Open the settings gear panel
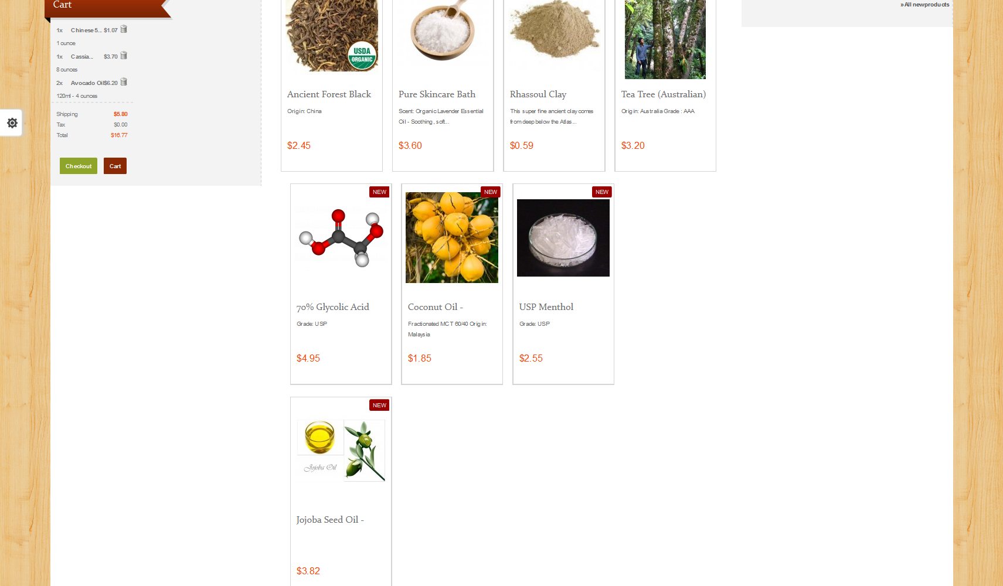The height and width of the screenshot is (586, 1003). [12, 123]
